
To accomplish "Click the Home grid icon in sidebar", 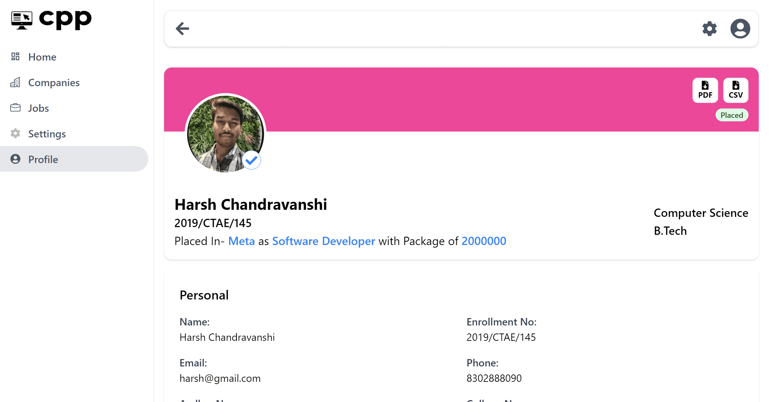I will click(15, 57).
